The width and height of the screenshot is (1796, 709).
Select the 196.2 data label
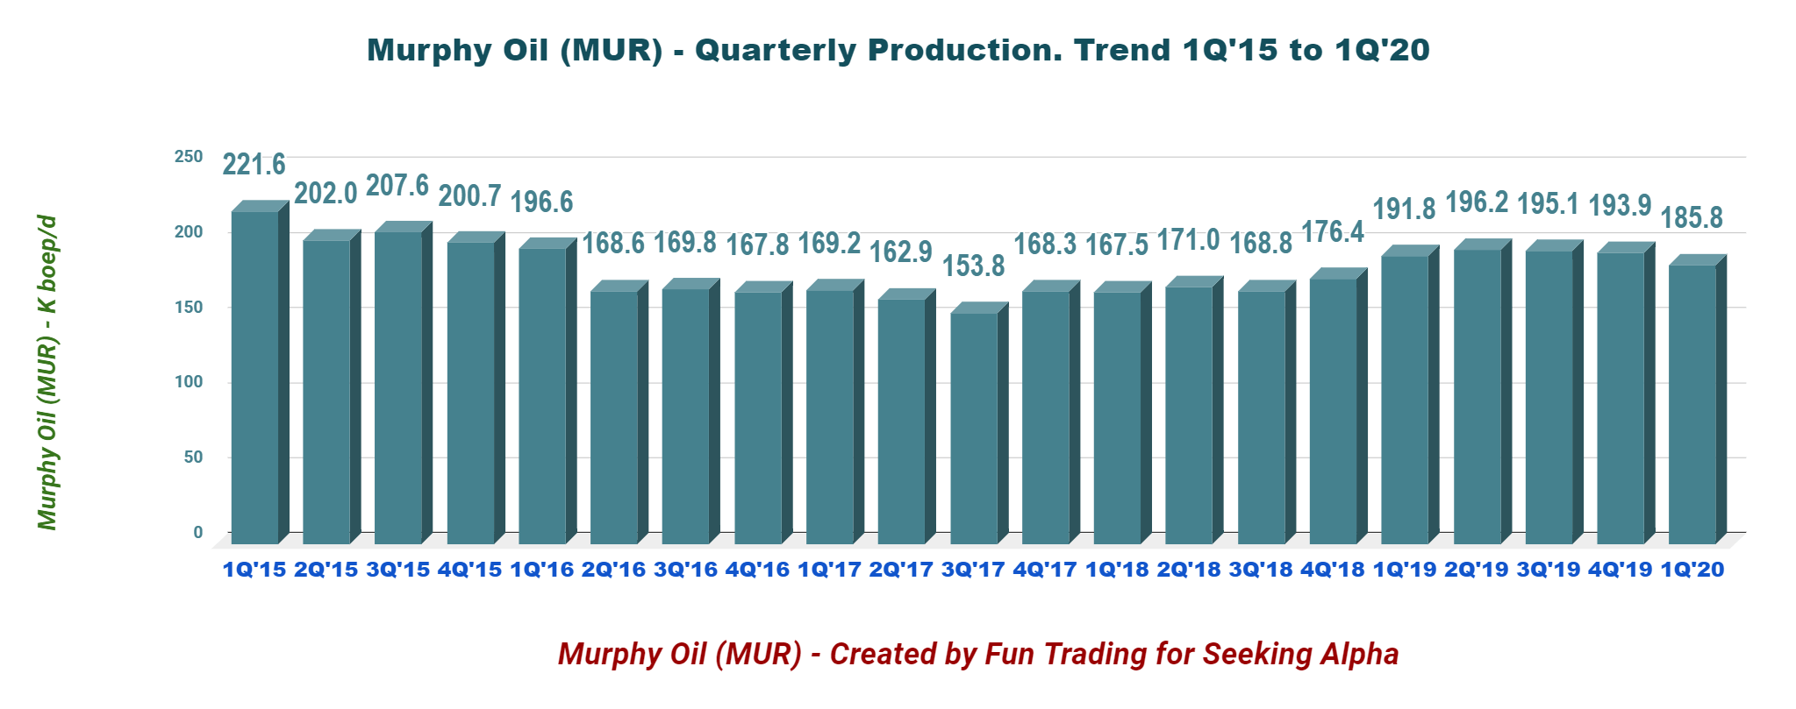pos(1477,202)
